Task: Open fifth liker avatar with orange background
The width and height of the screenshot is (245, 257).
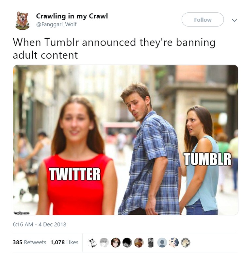Action: point(139,242)
